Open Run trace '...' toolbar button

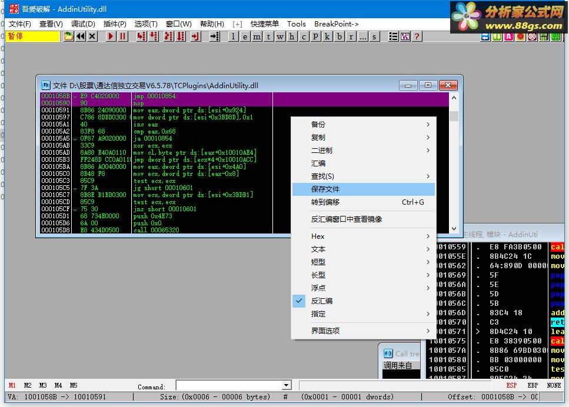(x=362, y=36)
